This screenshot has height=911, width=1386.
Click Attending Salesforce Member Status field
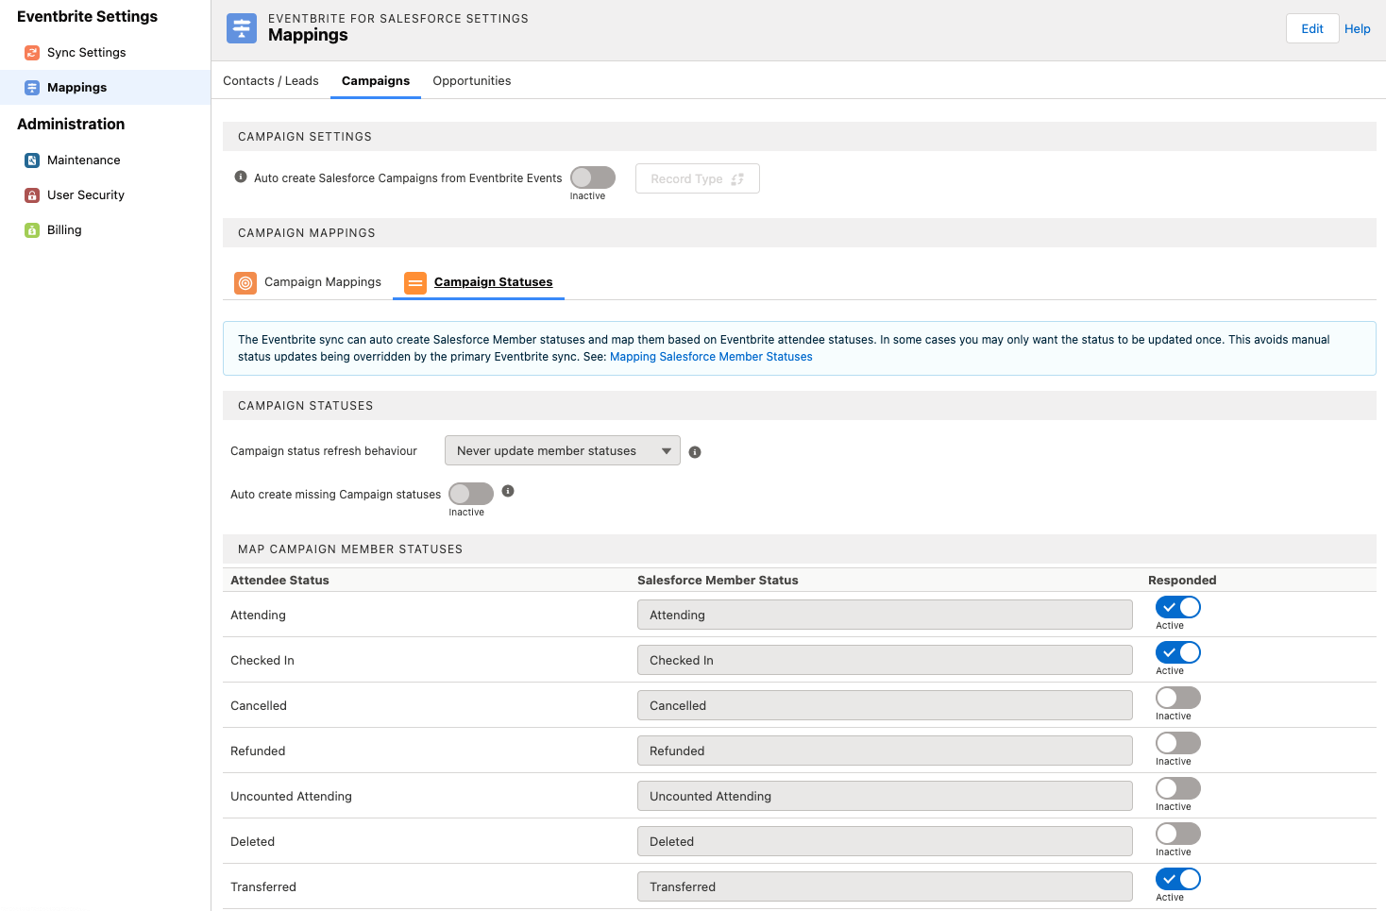[x=885, y=615]
